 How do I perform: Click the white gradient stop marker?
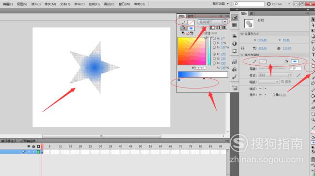[x=204, y=80]
